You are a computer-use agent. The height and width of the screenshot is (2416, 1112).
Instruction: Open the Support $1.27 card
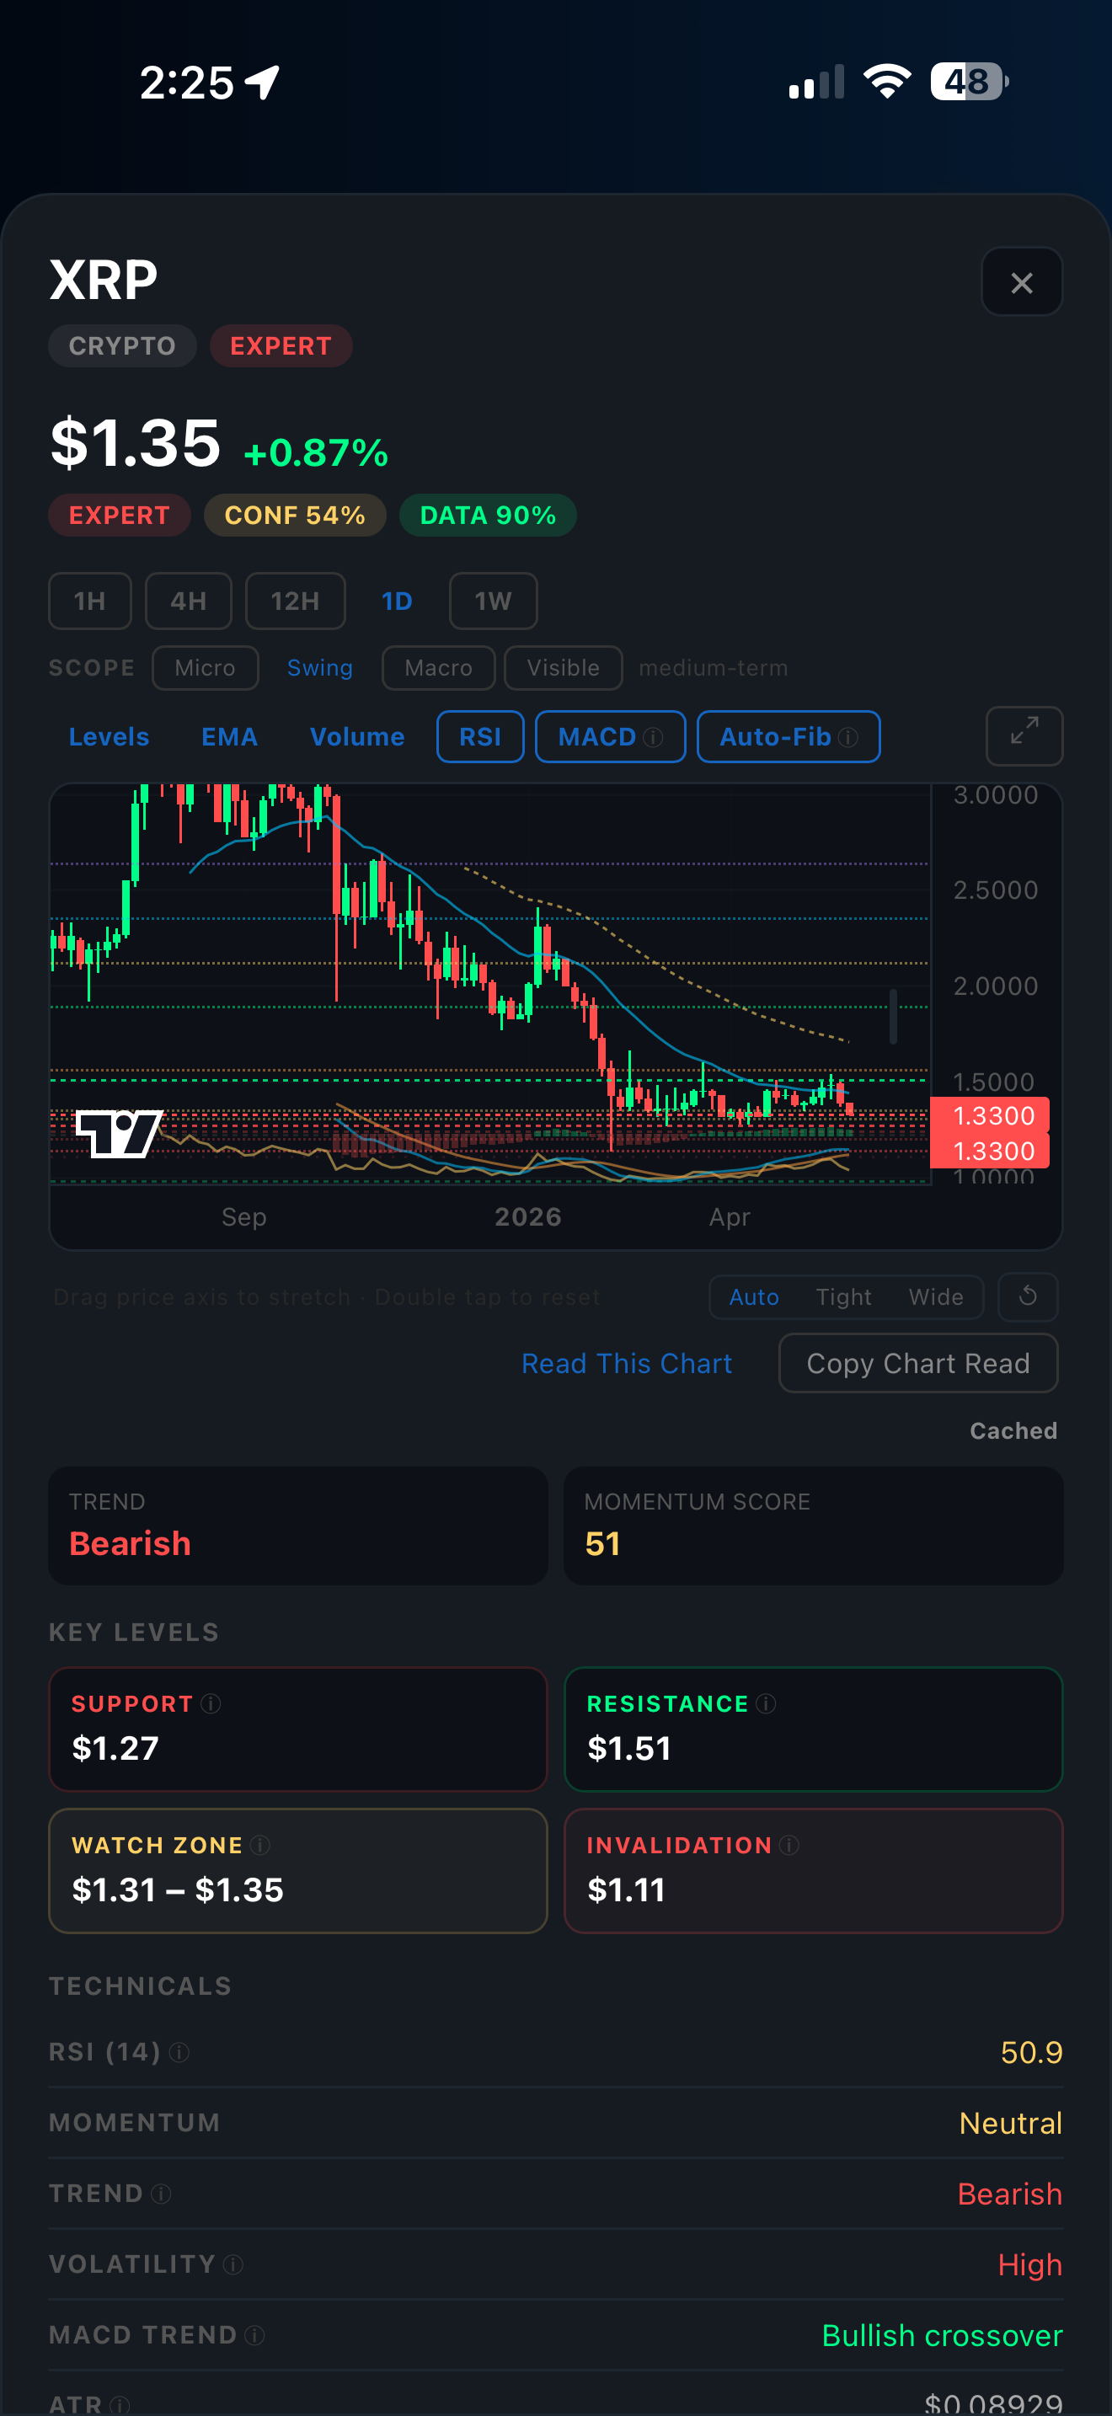[x=298, y=1729]
